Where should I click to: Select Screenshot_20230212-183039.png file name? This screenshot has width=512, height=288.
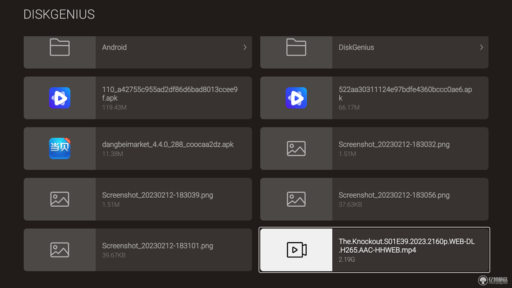157,195
